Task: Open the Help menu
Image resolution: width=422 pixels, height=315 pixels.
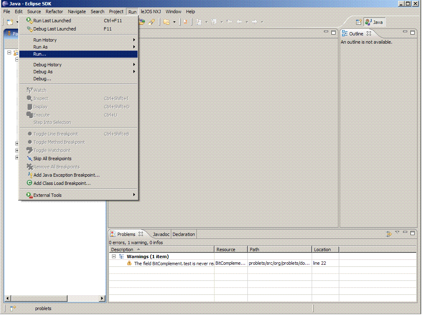Action: click(x=190, y=12)
